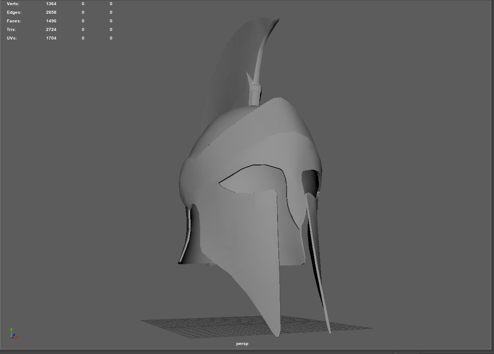
Task: Select the Faces: label in the poly count HUD
Action: (x=14, y=21)
